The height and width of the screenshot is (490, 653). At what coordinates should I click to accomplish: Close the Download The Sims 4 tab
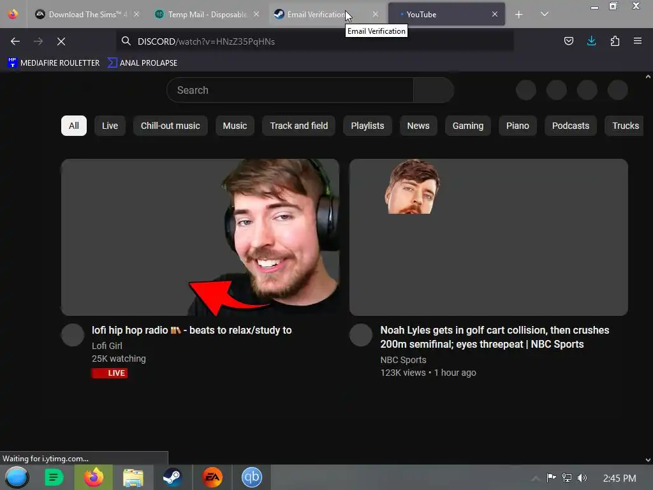136,14
